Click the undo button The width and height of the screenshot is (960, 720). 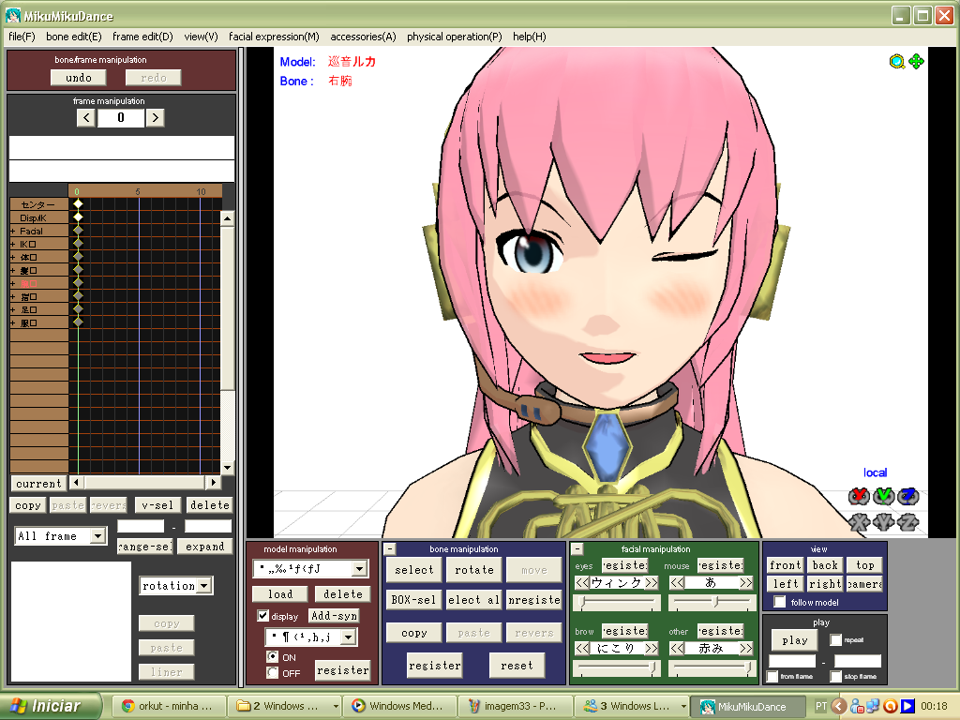click(79, 78)
